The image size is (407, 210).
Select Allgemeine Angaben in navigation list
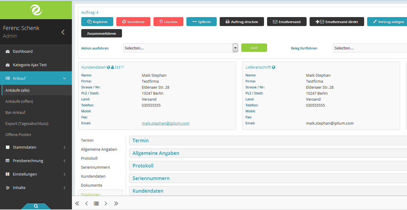[99, 149]
